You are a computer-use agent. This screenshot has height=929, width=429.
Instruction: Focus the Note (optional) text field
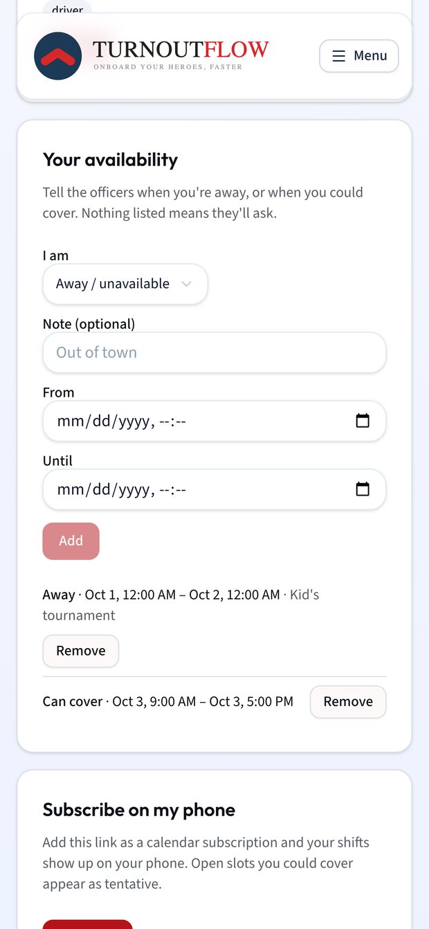[214, 352]
